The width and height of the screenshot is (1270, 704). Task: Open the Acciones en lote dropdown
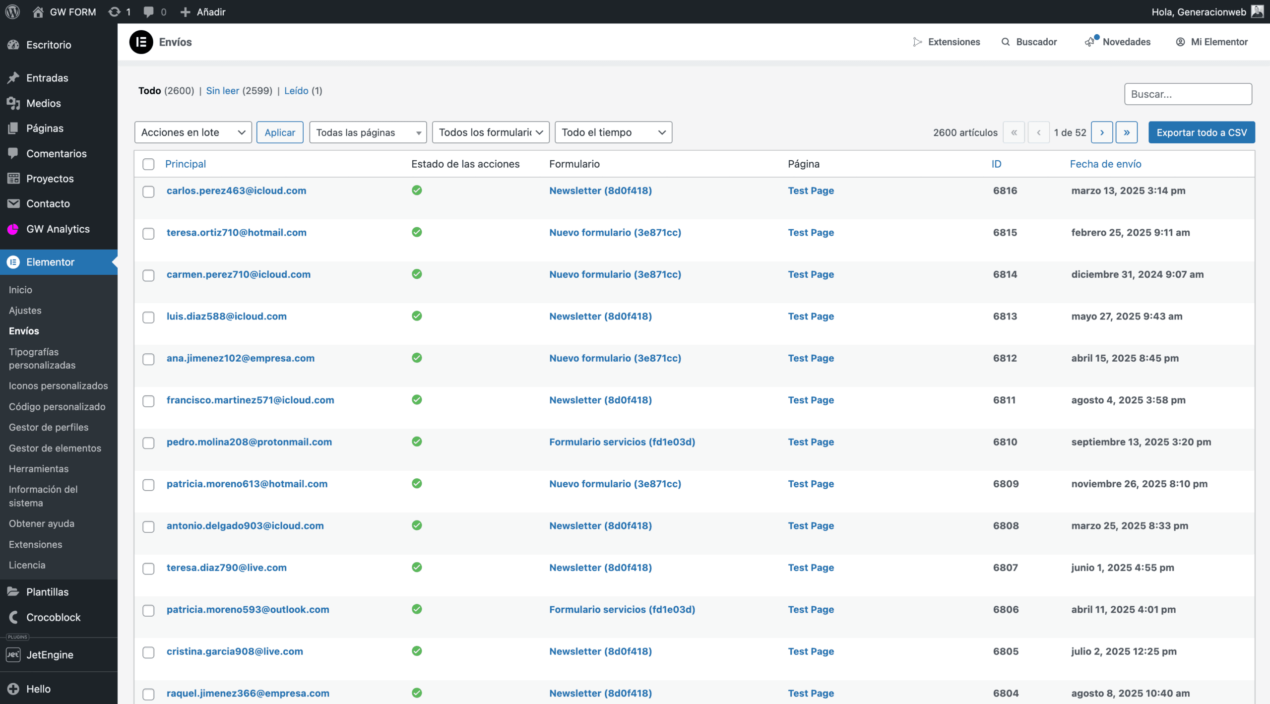click(x=193, y=132)
